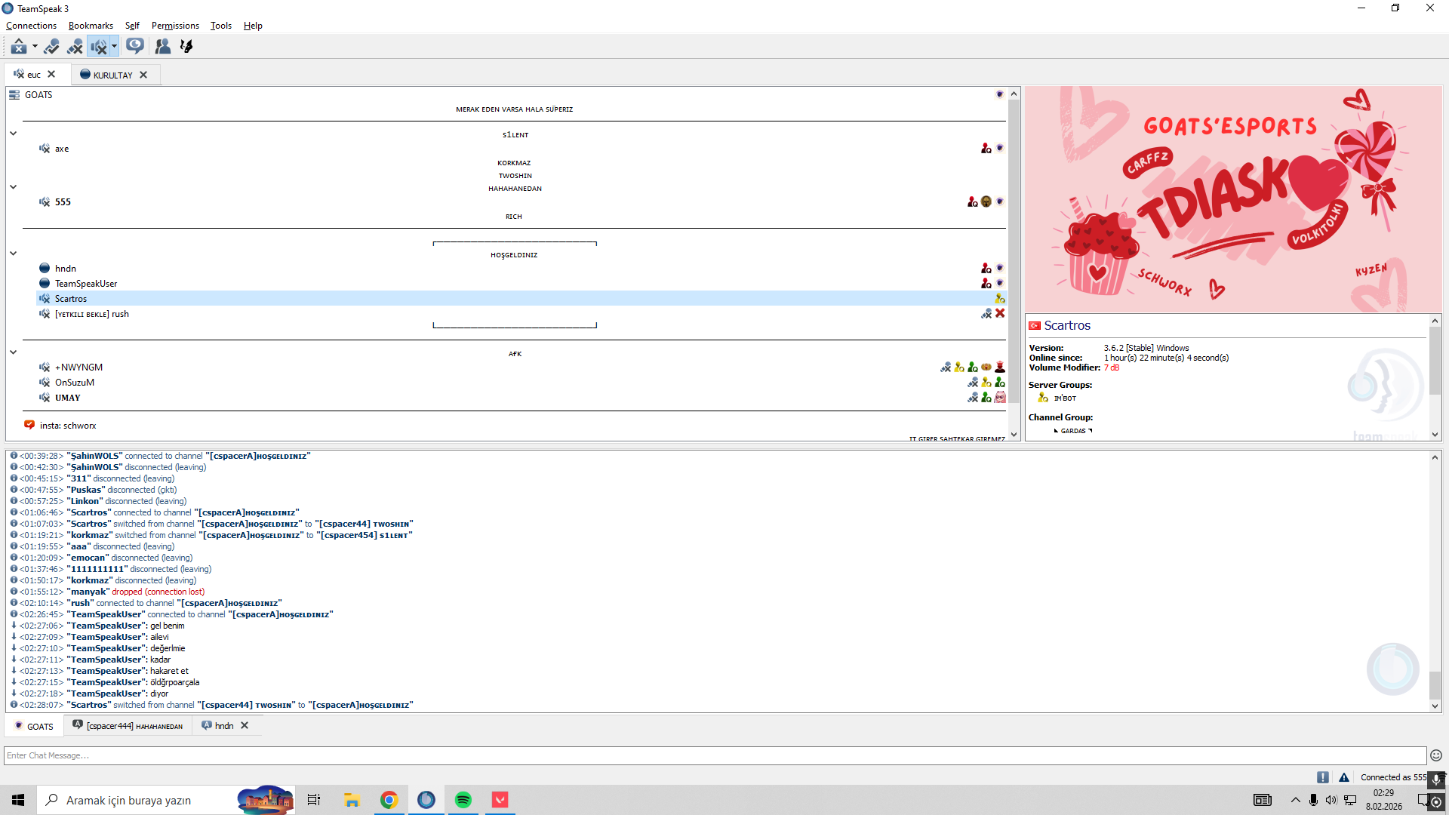Click the rightmost badge on UMAY row
The image size is (1449, 815).
pyautogui.click(x=1000, y=398)
